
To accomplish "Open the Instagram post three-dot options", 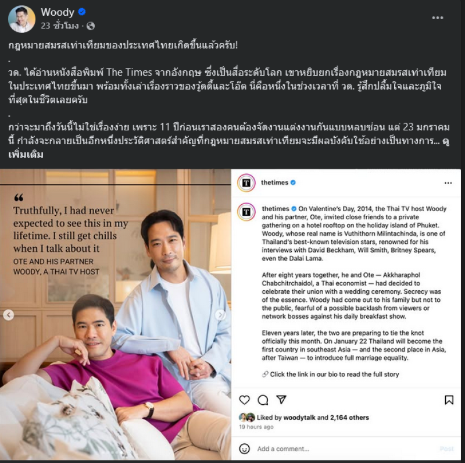I will coord(448,183).
